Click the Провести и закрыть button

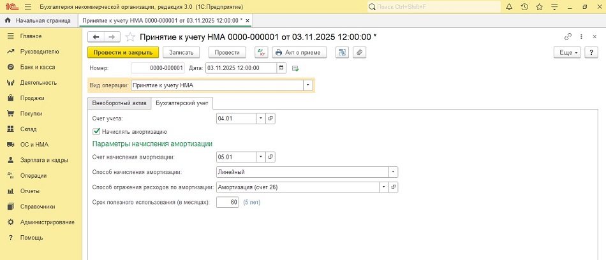[x=122, y=52]
